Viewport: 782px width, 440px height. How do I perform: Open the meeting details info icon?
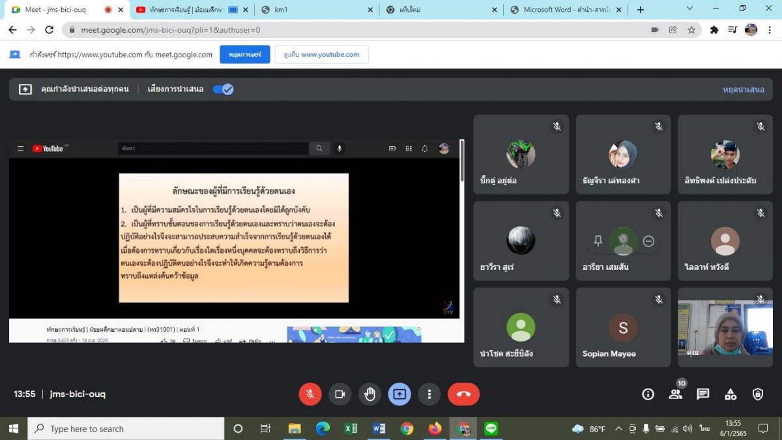click(x=648, y=394)
